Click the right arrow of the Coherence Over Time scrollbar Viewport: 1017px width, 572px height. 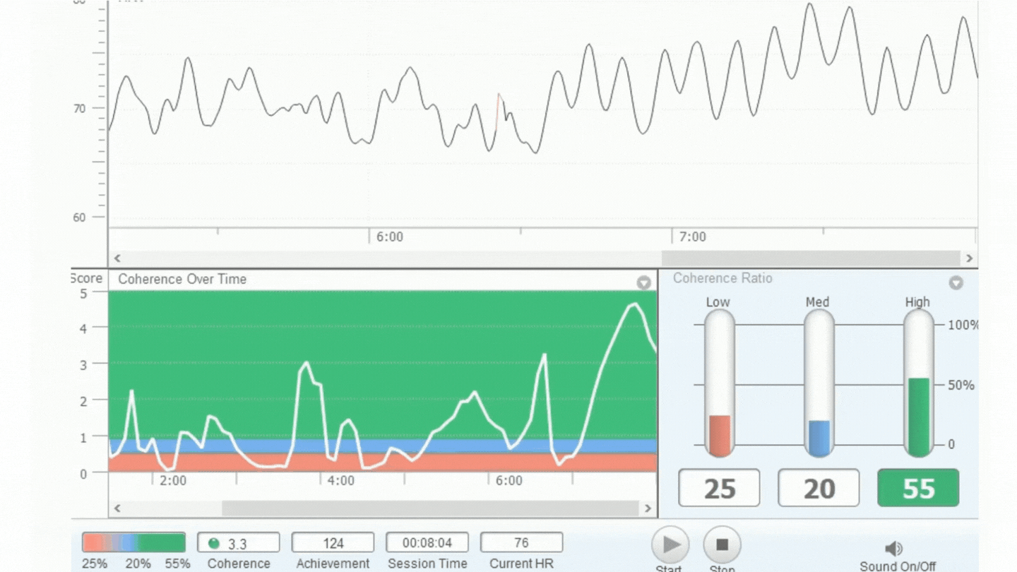coord(648,508)
